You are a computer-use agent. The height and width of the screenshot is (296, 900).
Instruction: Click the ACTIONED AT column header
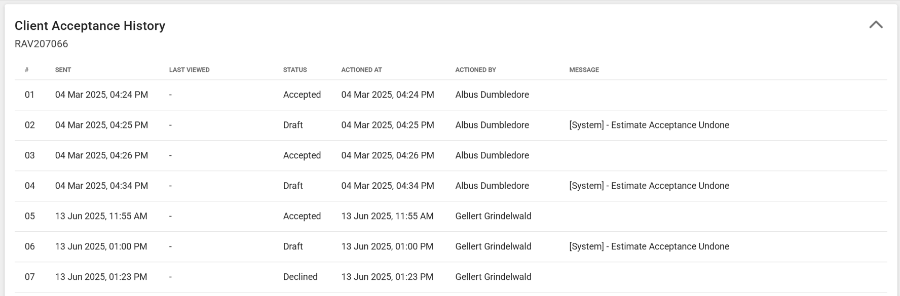tap(361, 70)
